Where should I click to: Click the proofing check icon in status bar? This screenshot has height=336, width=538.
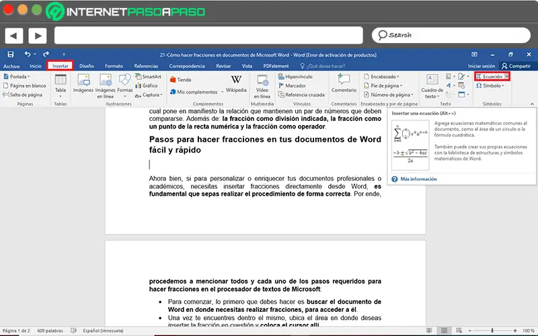pyautogui.click(x=73, y=331)
